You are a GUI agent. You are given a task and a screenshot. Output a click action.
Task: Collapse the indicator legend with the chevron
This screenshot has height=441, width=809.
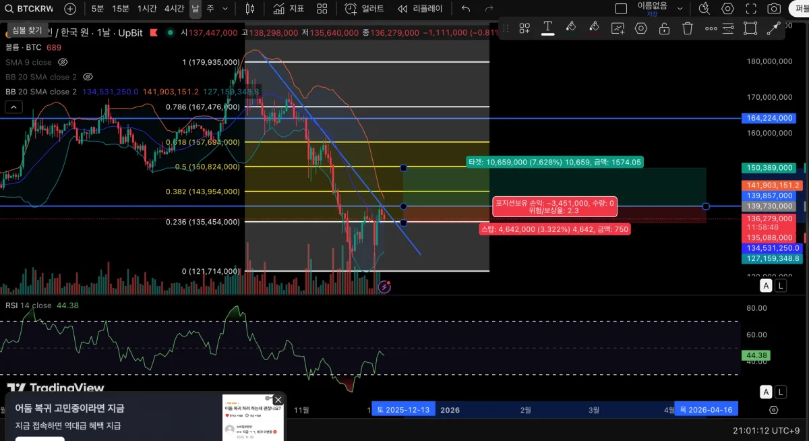coord(13,107)
